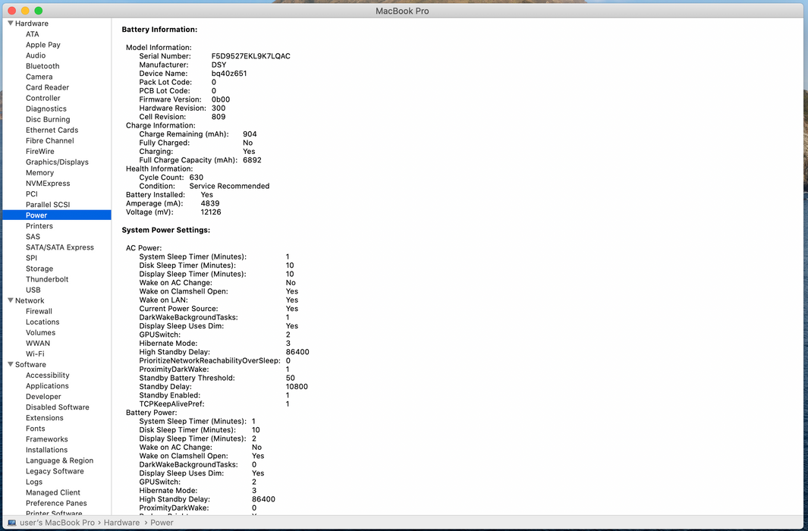View NVMExpress details
808x531 pixels.
[x=48, y=184]
